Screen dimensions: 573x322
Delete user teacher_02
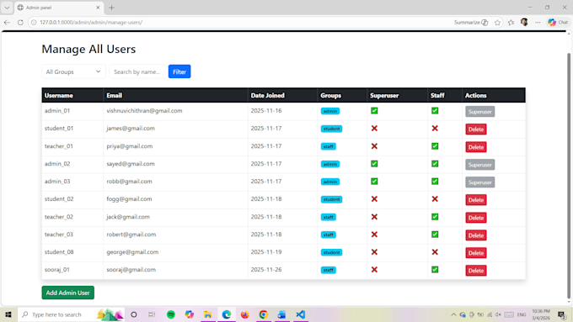pyautogui.click(x=476, y=218)
